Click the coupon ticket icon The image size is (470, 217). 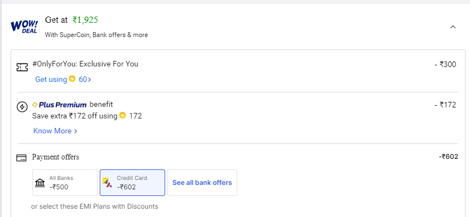click(22, 68)
